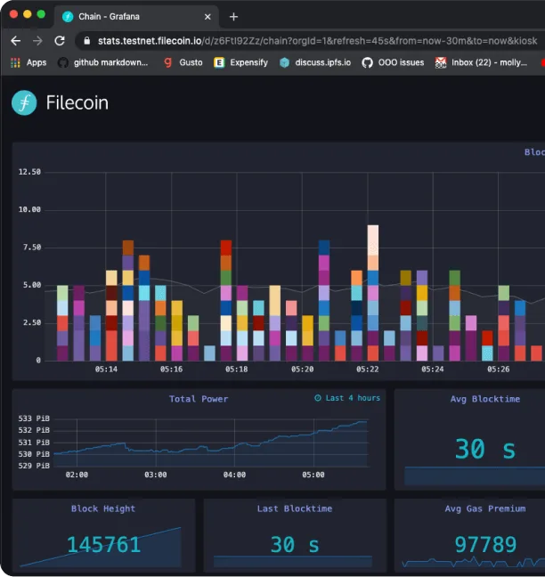Open the OOO issues GitHub bookmark
This screenshot has height=577, width=545.
pos(393,62)
